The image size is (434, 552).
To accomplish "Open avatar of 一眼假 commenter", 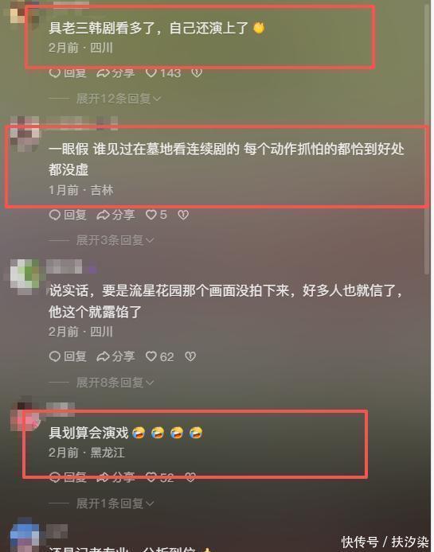I will pyautogui.click(x=25, y=134).
